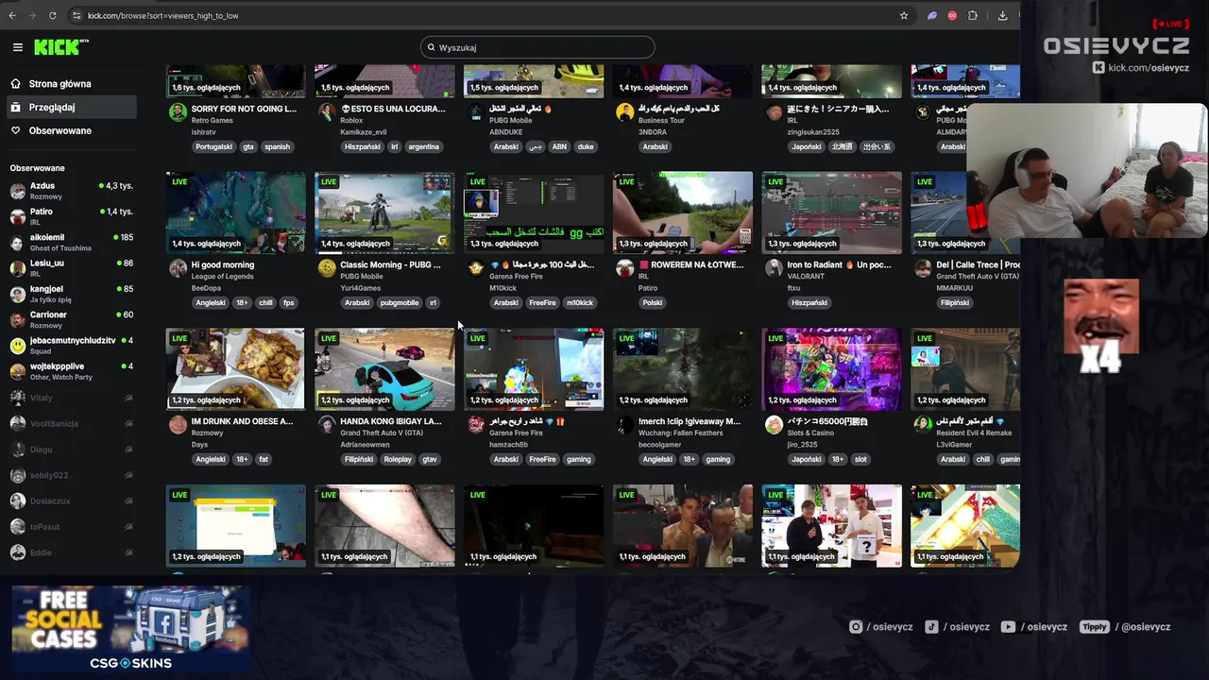This screenshot has width=1209, height=680.
Task: Click Days streamer avatar
Action: coord(178,425)
